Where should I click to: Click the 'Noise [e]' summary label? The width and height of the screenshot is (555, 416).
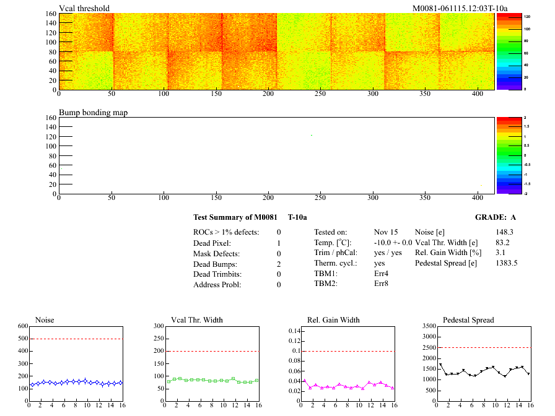(x=430, y=232)
